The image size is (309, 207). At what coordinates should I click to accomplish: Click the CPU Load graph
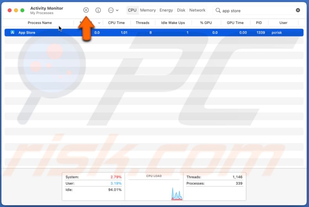[154, 187]
